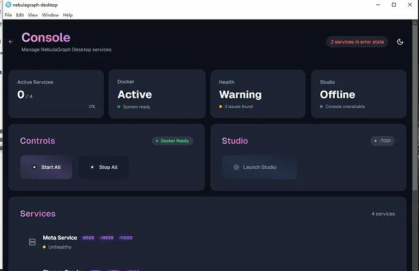The width and height of the screenshot is (419, 271).
Task: Toggle dark mode with the moon icon
Action: tap(400, 41)
